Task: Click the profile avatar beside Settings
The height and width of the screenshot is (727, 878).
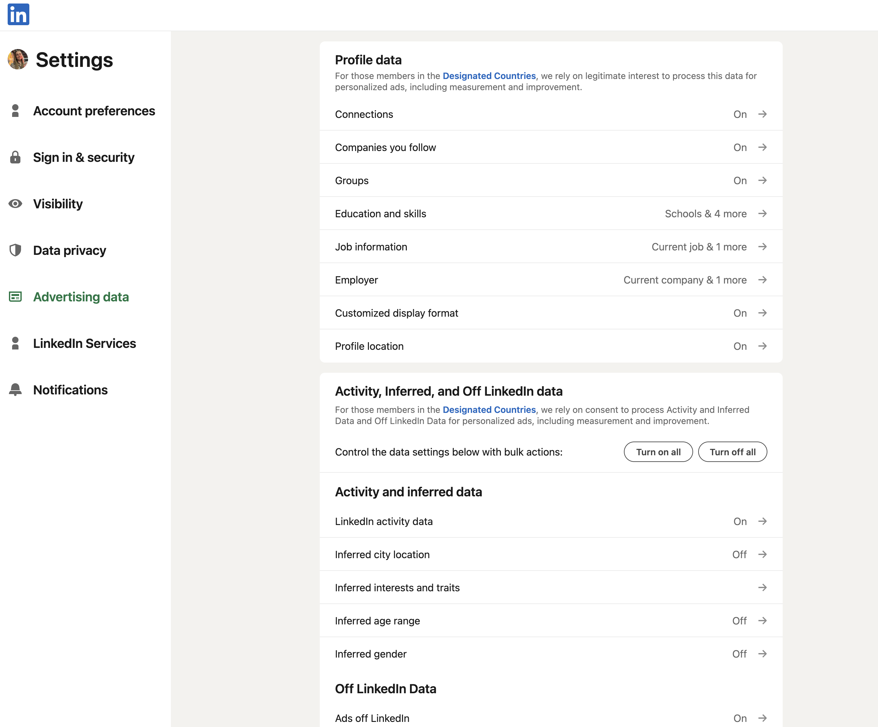Action: (x=18, y=59)
